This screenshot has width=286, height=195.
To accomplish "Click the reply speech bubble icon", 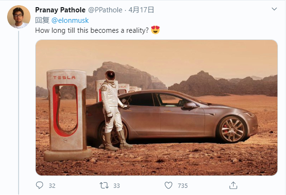I will coord(40,185).
